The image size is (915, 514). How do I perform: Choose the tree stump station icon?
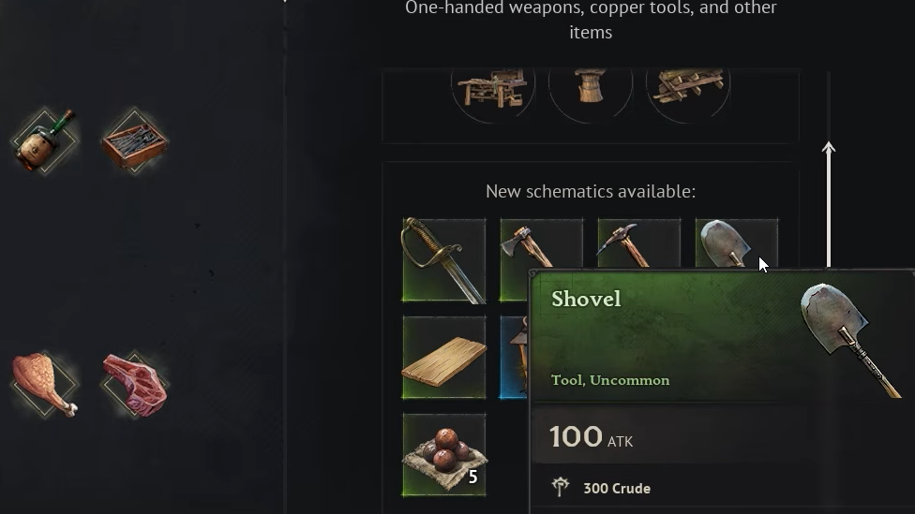pos(591,89)
